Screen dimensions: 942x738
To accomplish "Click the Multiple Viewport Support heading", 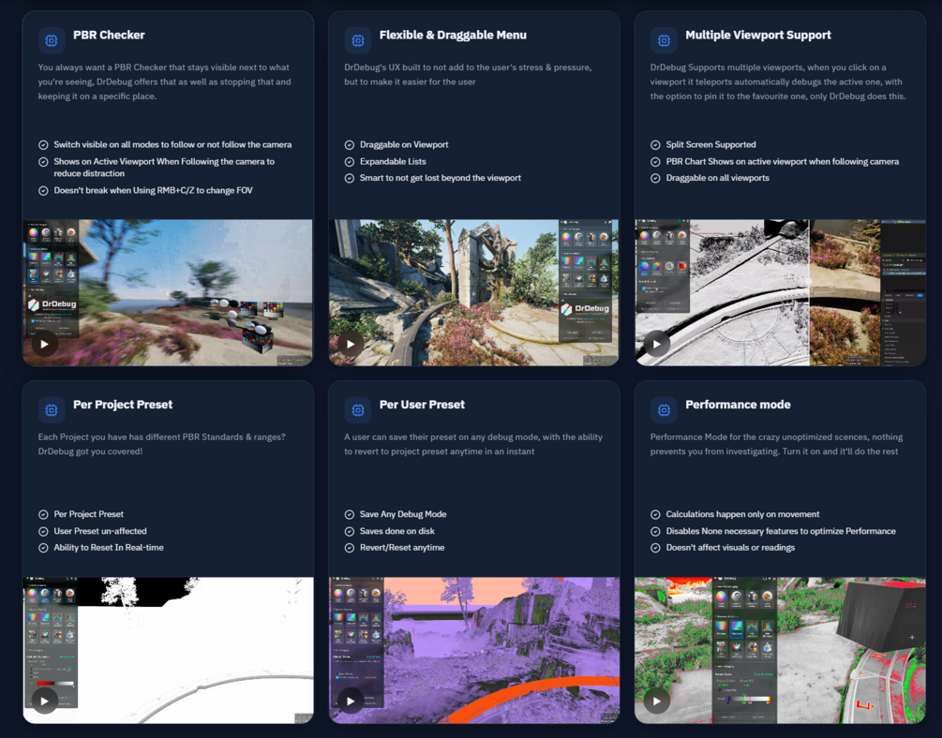I will point(758,35).
